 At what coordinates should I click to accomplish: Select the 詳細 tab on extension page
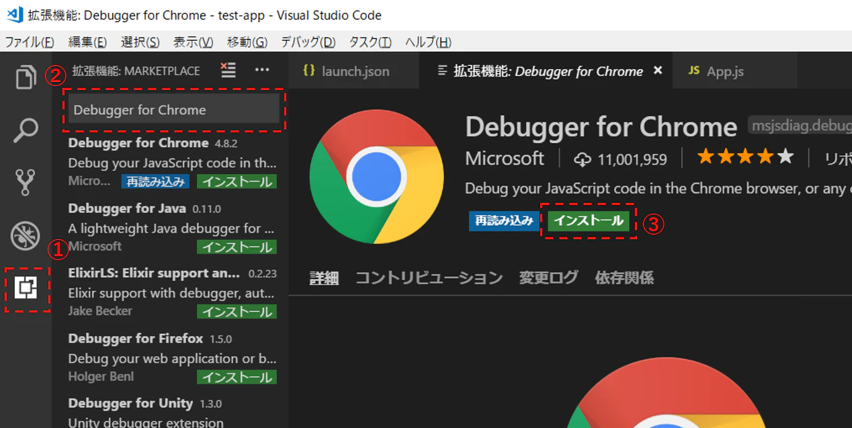tap(324, 277)
